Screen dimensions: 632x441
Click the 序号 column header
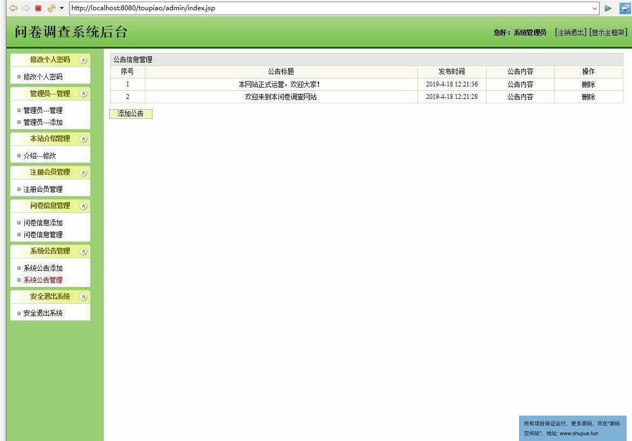click(x=128, y=71)
